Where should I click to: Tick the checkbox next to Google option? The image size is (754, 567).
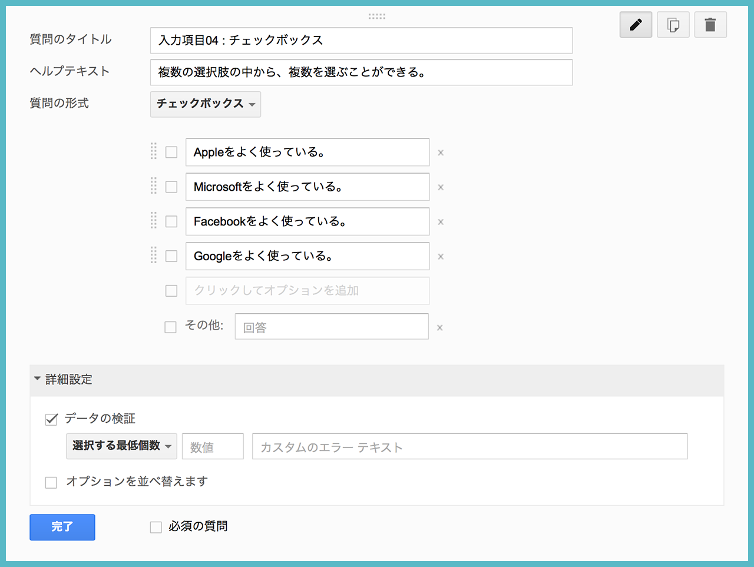point(171,256)
